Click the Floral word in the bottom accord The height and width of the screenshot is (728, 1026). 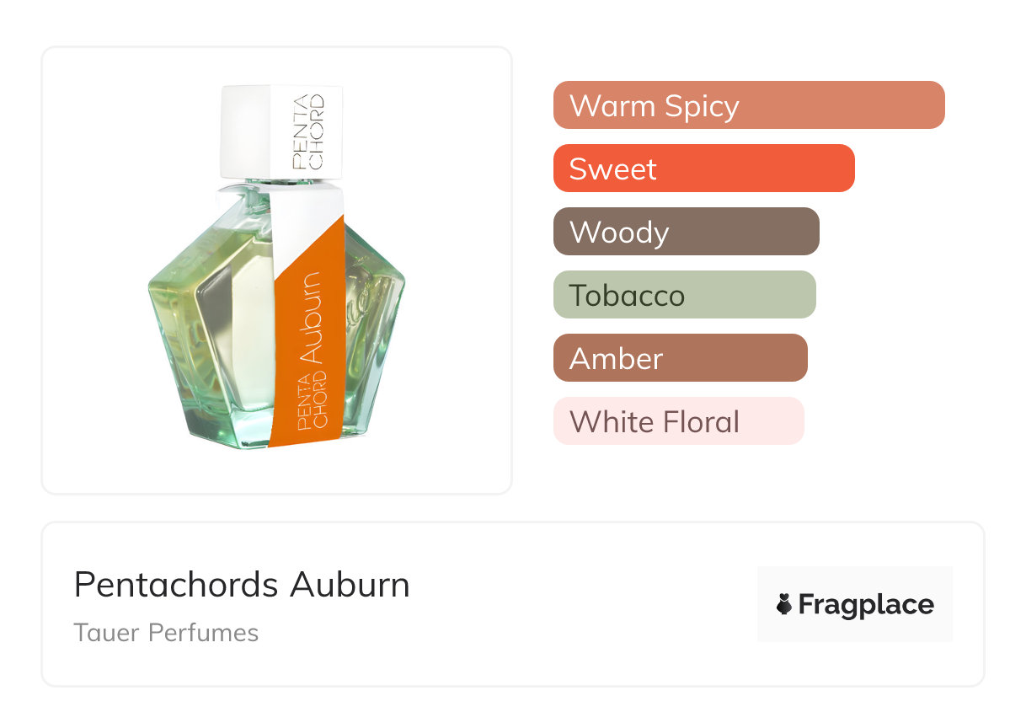[701, 421]
